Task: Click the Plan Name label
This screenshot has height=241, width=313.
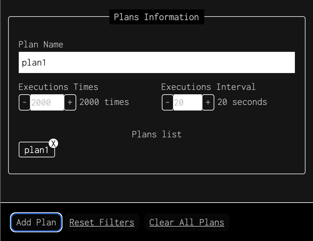Action: pos(41,45)
